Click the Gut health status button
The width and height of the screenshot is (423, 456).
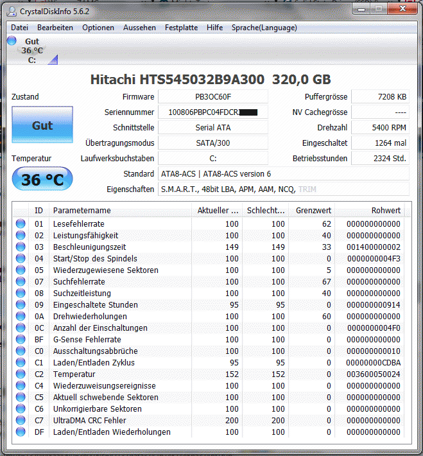pos(42,125)
